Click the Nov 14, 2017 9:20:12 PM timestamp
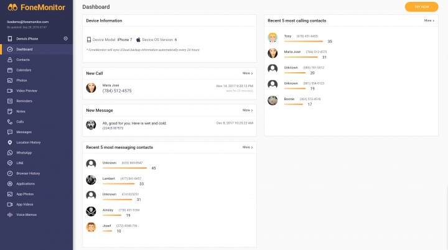448x250 pixels. pyautogui.click(x=235, y=86)
